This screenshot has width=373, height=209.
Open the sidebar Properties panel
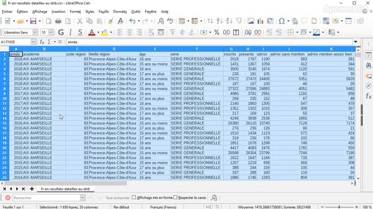(x=368, y=56)
